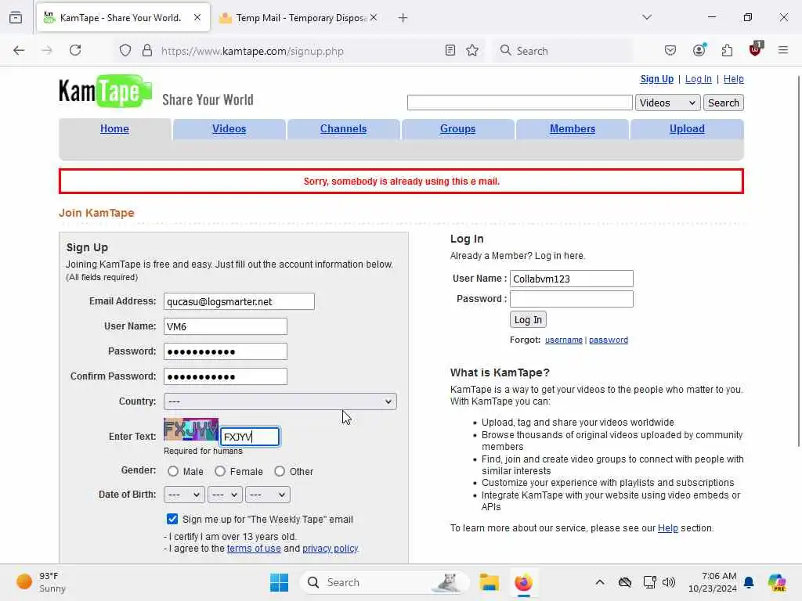Go back using the browser back arrow
The width and height of the screenshot is (802, 601).
click(x=19, y=50)
